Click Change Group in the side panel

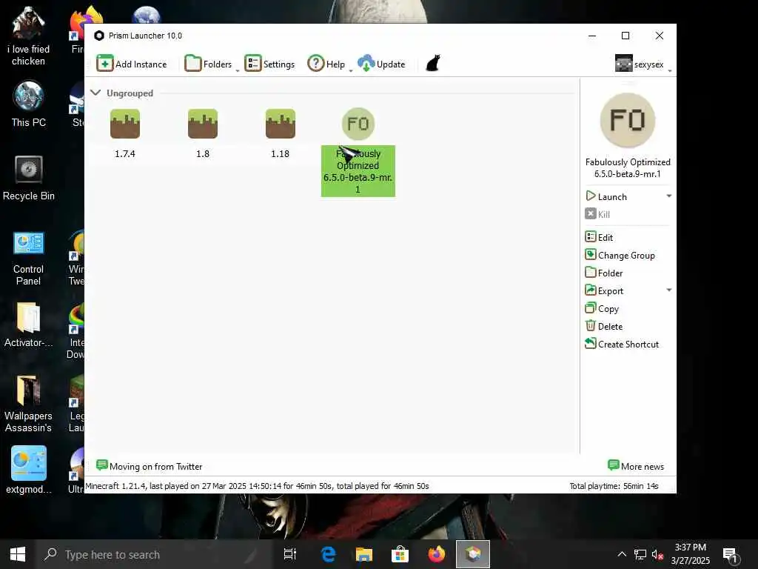[620, 255]
